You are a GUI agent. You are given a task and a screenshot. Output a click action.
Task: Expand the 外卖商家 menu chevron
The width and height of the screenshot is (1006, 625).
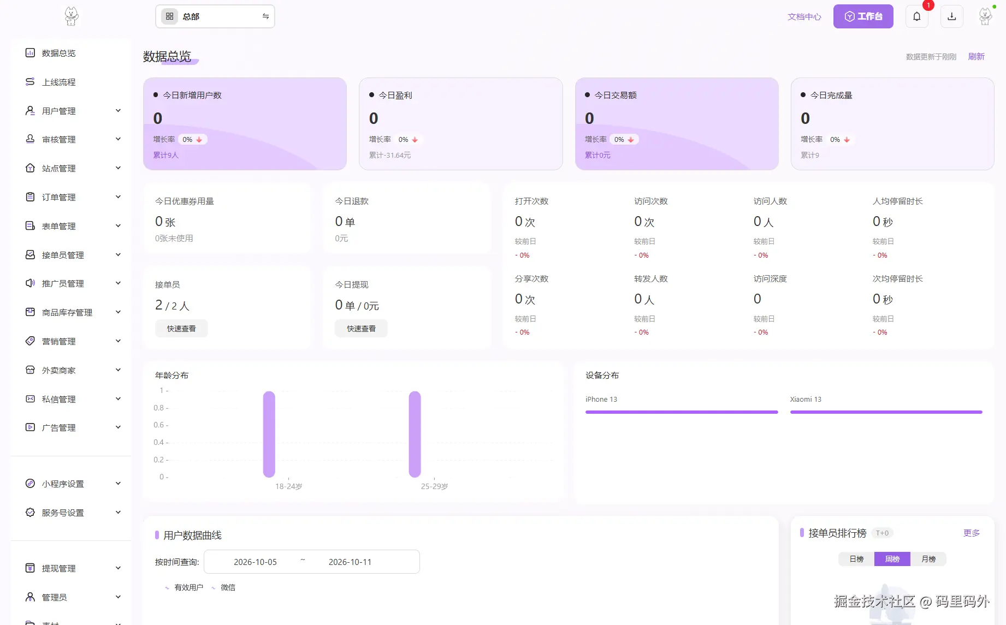coord(118,370)
